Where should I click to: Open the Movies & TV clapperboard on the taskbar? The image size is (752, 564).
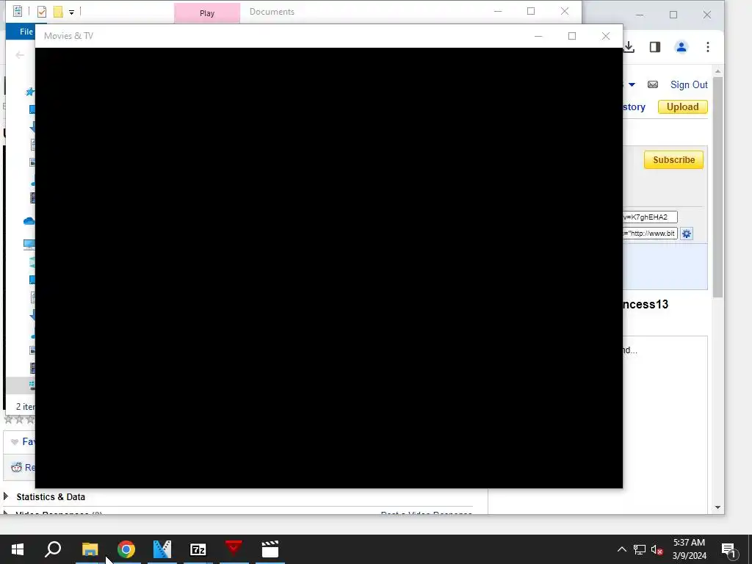tap(270, 549)
